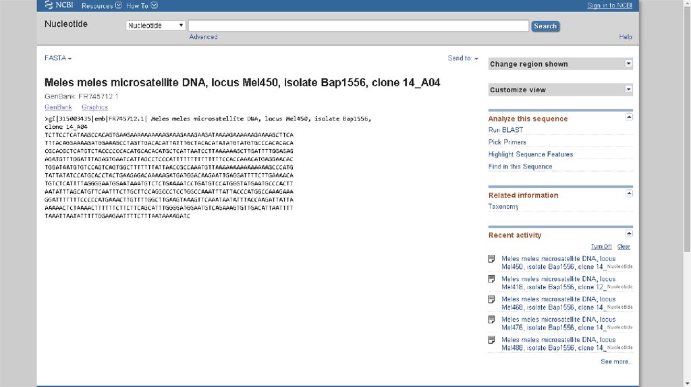Image resolution: width=691 pixels, height=387 pixels.
Task: Click document icon beside Mel468 recent entry
Action: tap(492, 299)
